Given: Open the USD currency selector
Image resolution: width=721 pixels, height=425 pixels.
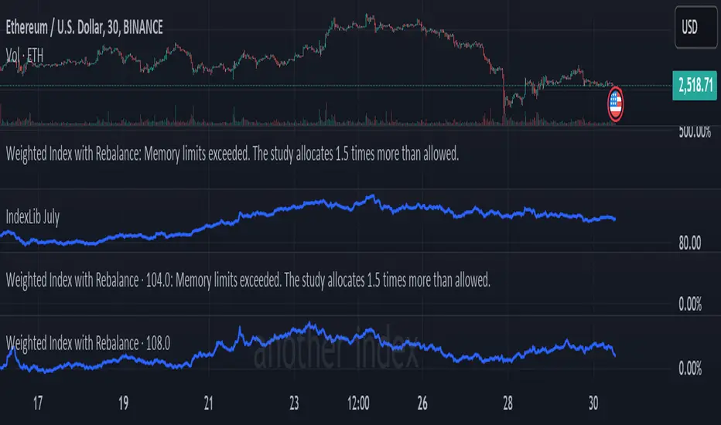Looking at the screenshot, I should pyautogui.click(x=695, y=28).
